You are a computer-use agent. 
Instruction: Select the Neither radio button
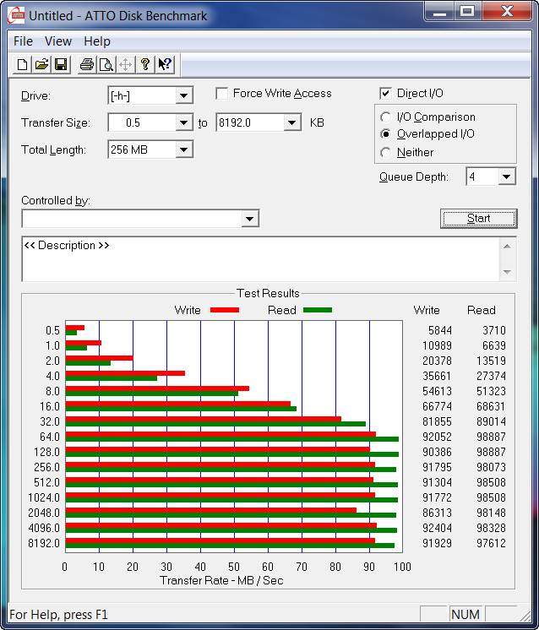point(385,152)
